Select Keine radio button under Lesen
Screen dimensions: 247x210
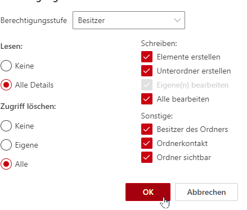click(x=6, y=66)
